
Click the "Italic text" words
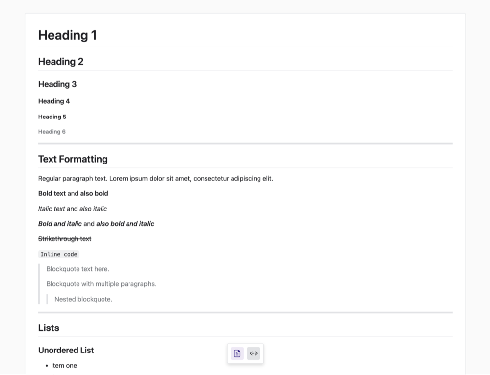52,209
